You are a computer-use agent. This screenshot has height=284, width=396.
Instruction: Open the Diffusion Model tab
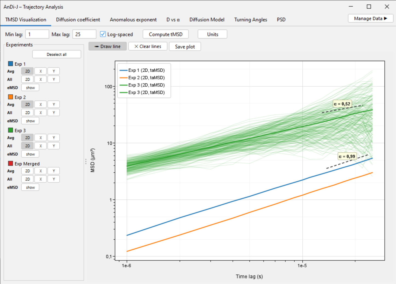pyautogui.click(x=207, y=19)
